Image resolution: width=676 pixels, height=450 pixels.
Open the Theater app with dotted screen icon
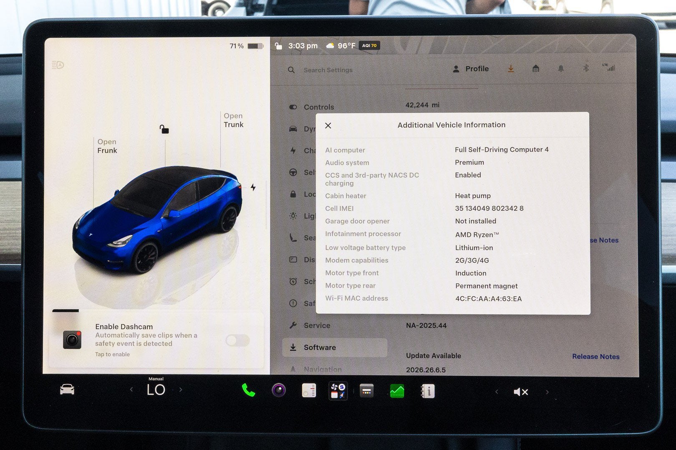(366, 391)
